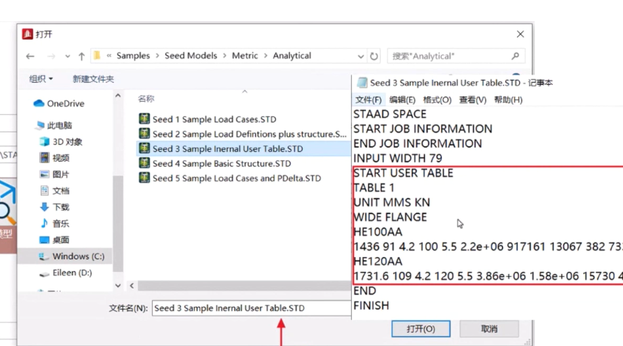Select 此电脑 in the navigation pane
623x346 pixels.
(54, 126)
